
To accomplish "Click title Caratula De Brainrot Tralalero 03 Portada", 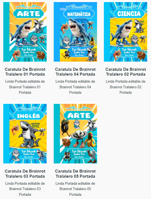I will (x=25, y=174).
